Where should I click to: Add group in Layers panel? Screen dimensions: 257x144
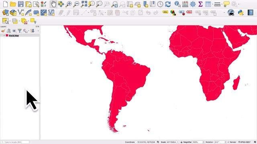(9, 31)
